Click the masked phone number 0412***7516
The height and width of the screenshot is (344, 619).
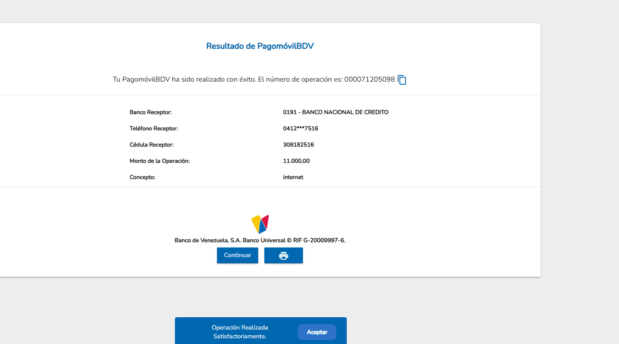(x=300, y=129)
